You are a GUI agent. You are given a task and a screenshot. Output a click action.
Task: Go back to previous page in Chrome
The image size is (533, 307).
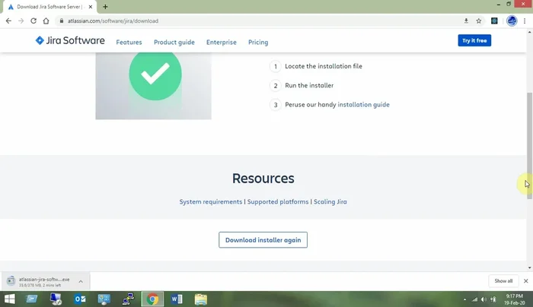(x=8, y=21)
